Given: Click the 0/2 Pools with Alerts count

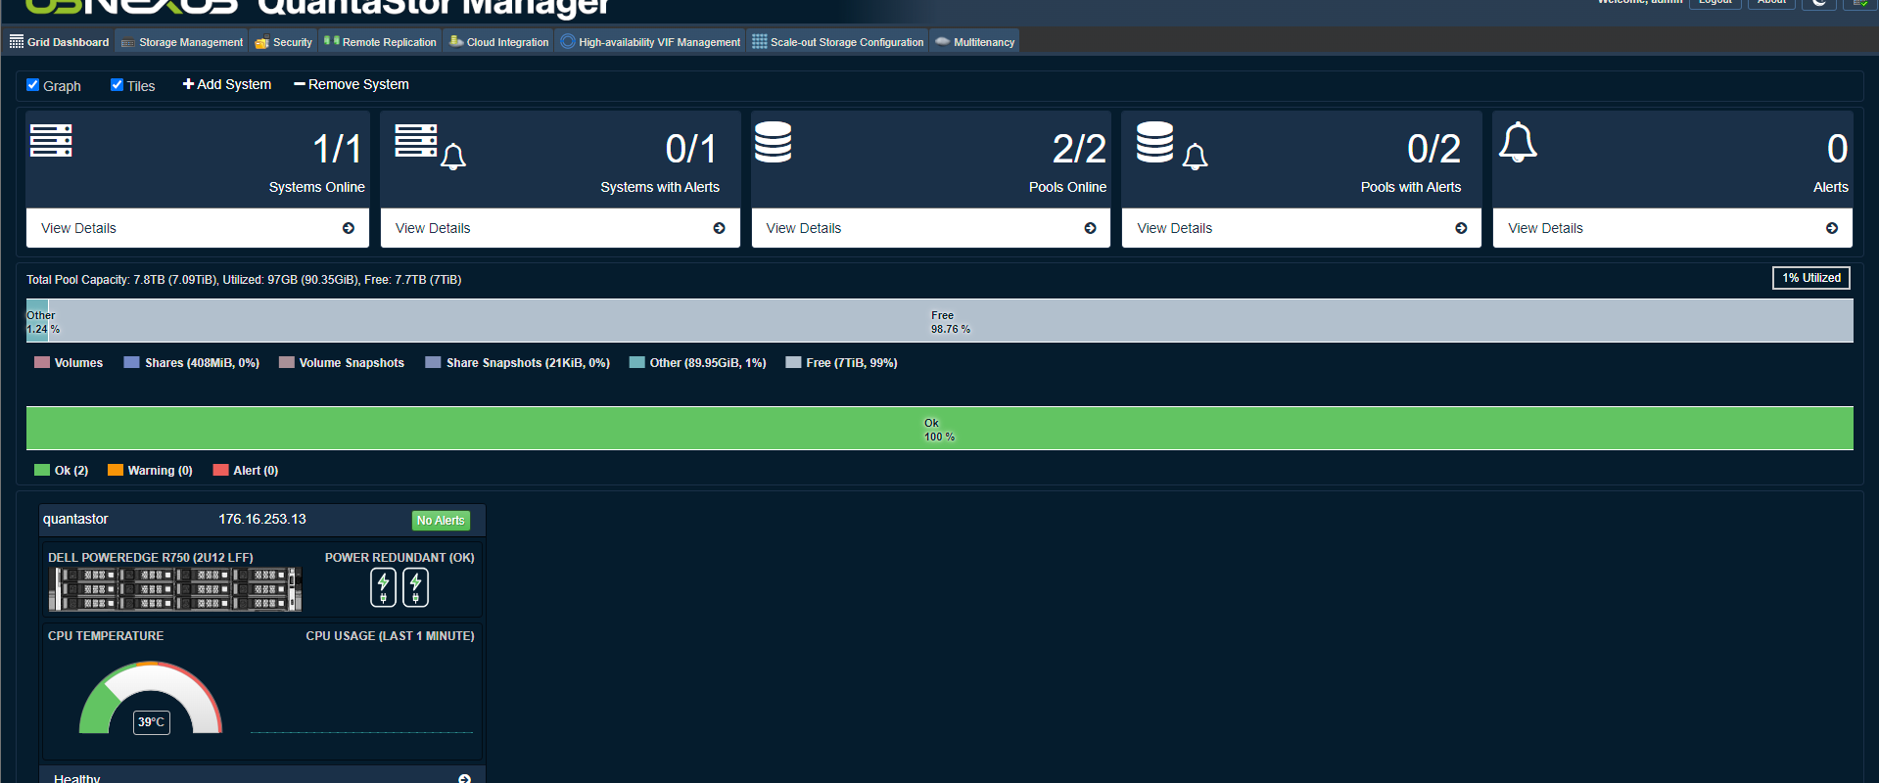Looking at the screenshot, I should coord(1433,149).
